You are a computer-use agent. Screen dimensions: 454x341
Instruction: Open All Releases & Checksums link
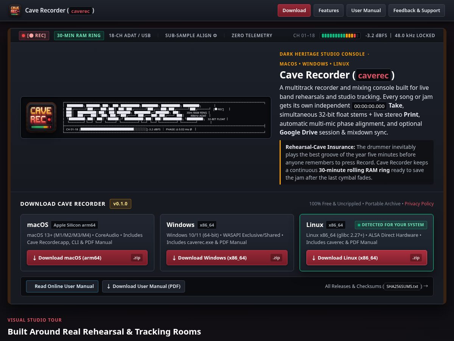(x=376, y=286)
